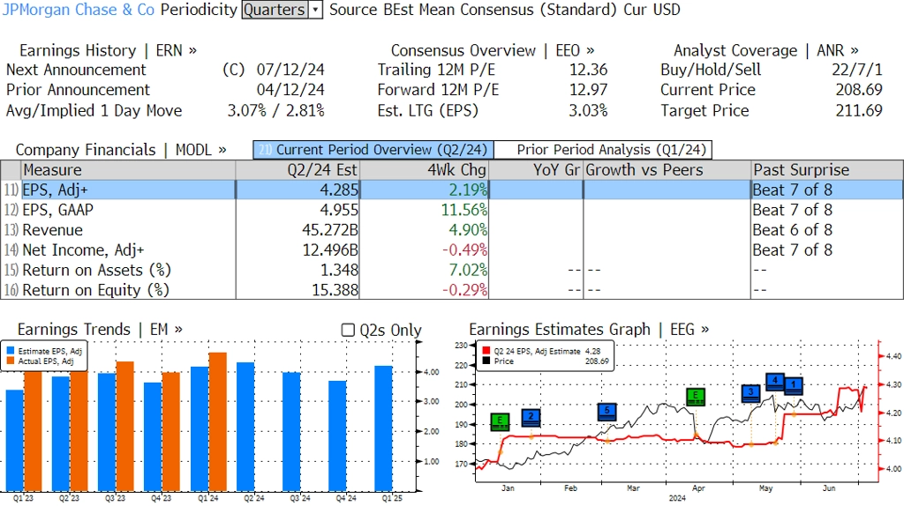The image size is (904, 506).
Task: Click Avg/Implied move value 3.07% / 2.81%
Action: (275, 110)
